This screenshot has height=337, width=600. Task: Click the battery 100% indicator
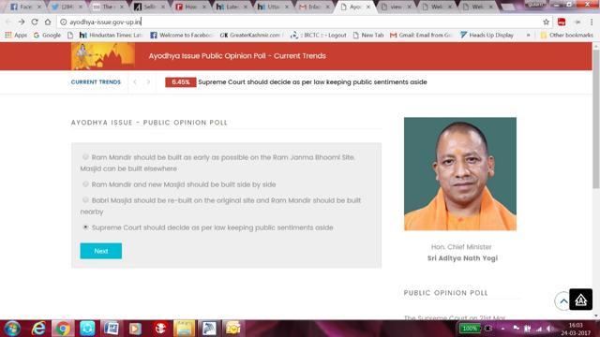click(x=470, y=329)
